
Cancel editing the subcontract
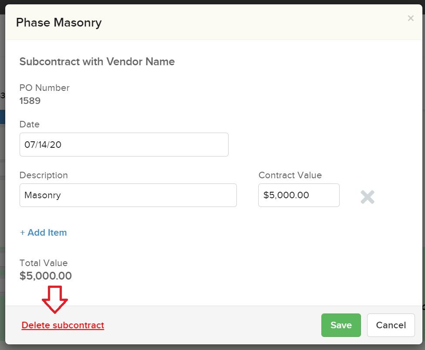391,325
